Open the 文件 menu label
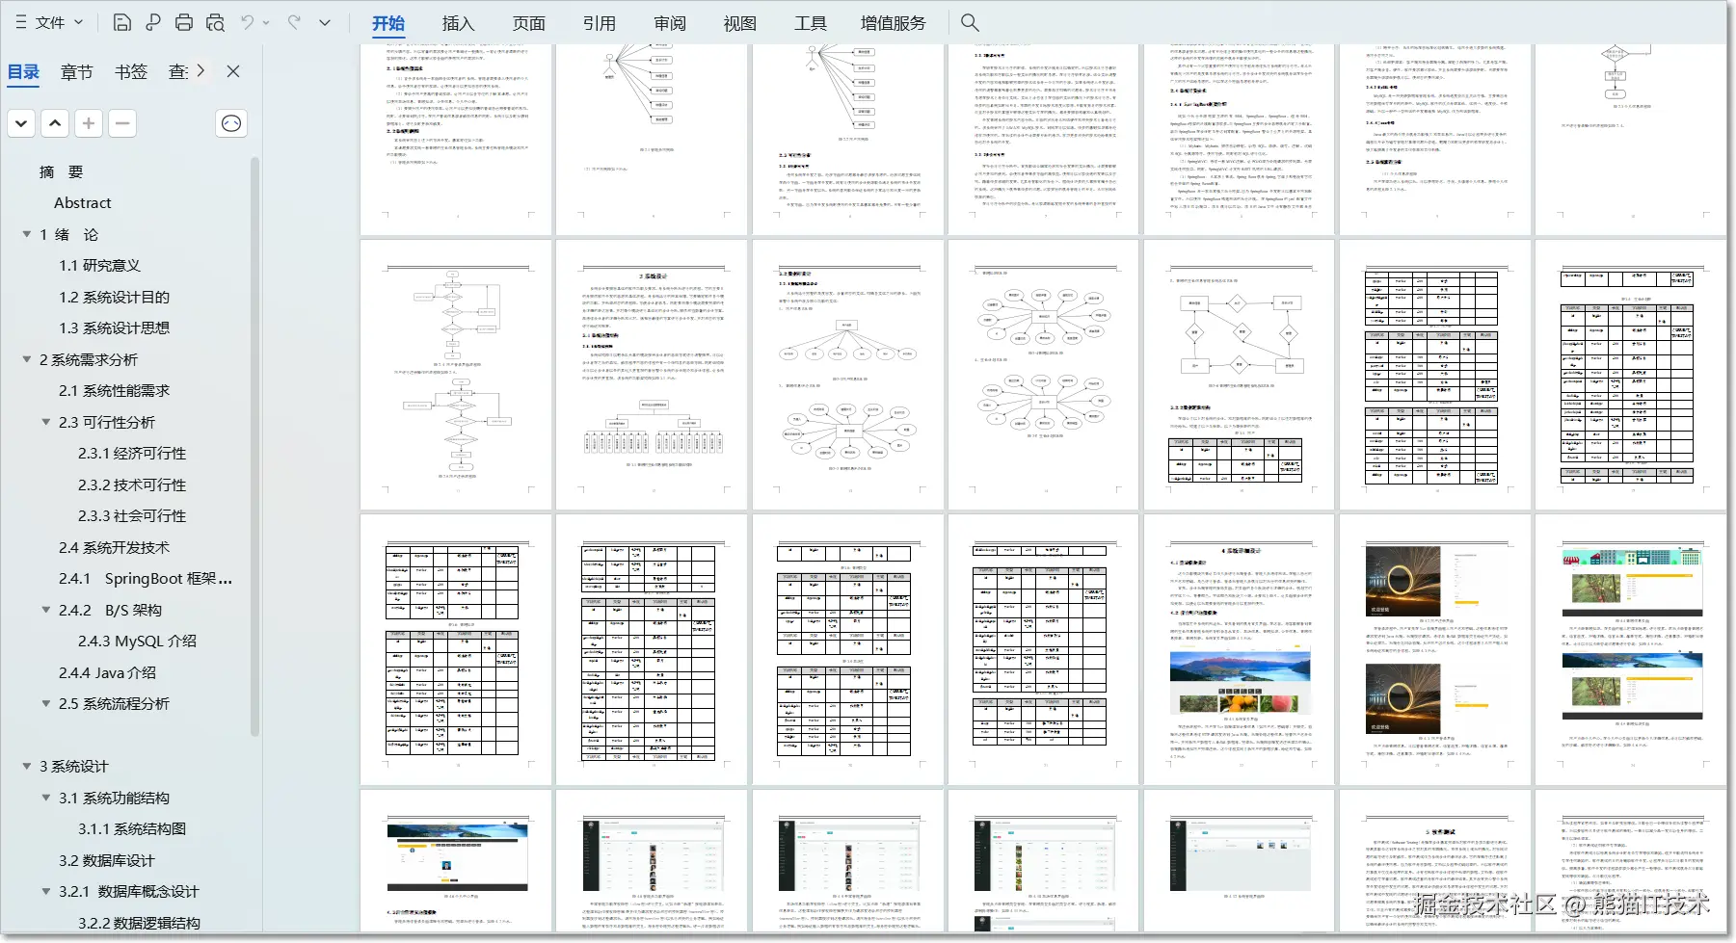Image resolution: width=1736 pixels, height=943 pixels. (50, 22)
